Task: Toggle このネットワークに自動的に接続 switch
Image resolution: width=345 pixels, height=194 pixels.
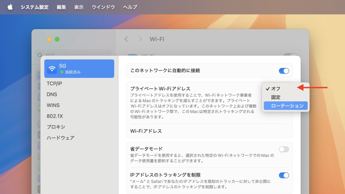Action: tap(284, 71)
